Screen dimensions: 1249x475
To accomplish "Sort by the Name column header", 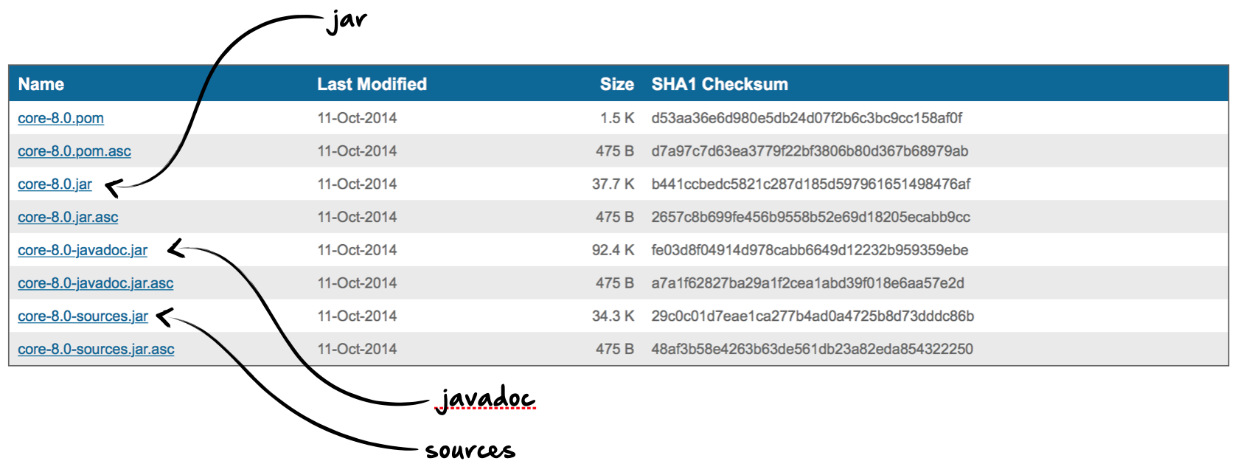I will 41,84.
